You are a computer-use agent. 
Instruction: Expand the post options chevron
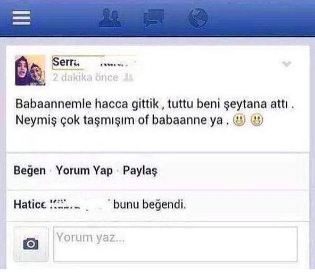point(286,63)
